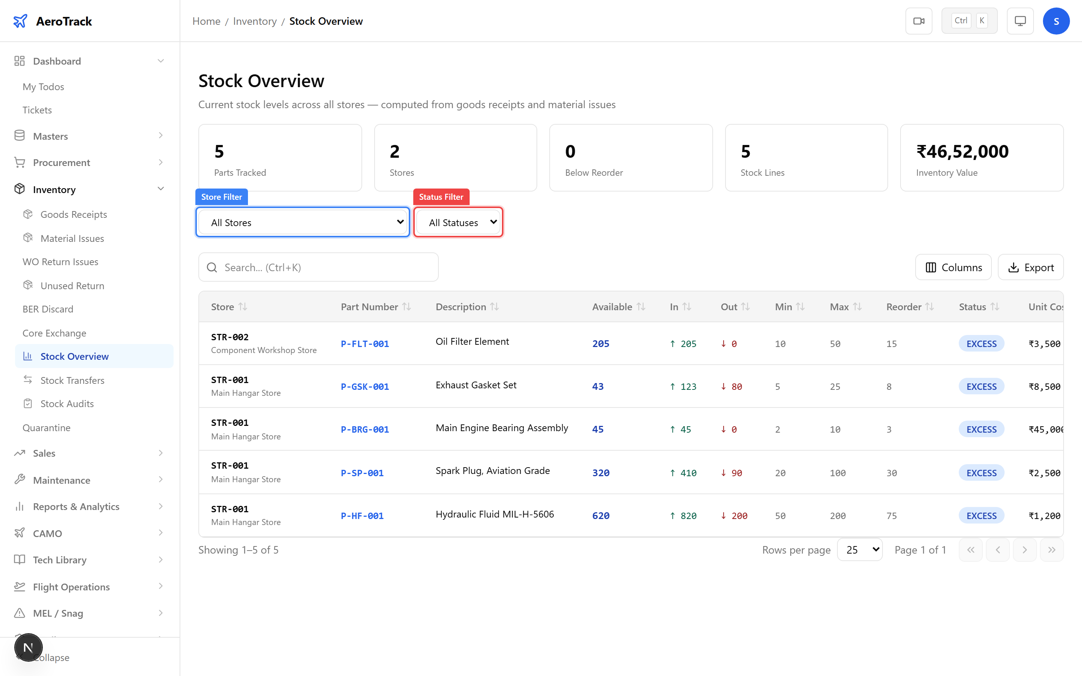The width and height of the screenshot is (1082, 676).
Task: Open Goods Receipts from the sidebar
Action: 74,214
